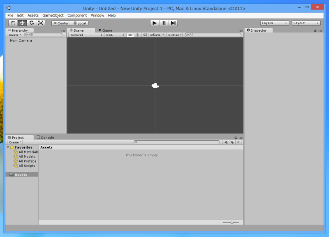Toggle scene audio speaker icon
This screenshot has width=329, height=237.
pos(145,35)
